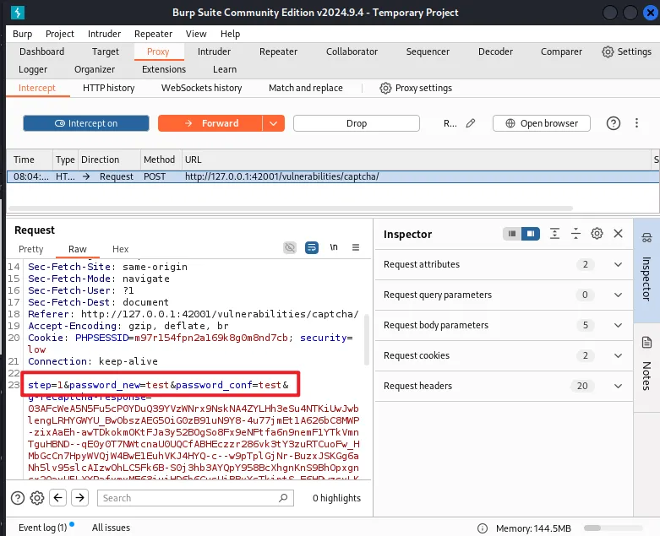The image size is (660, 536).
Task: Open the Settings gear in main tabs
Action: [608, 51]
